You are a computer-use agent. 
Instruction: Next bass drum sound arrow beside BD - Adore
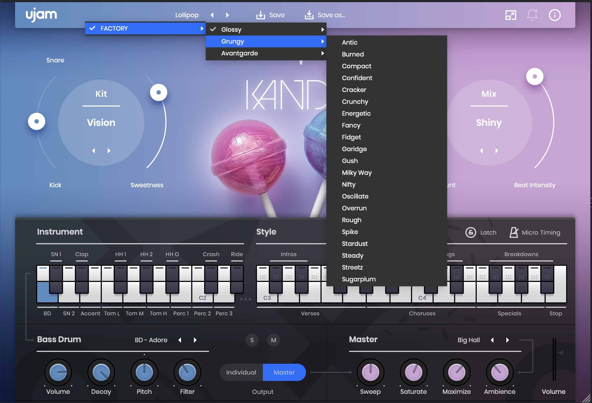tap(195, 340)
